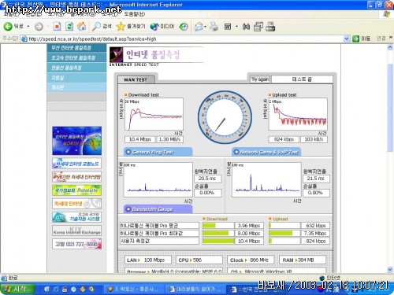Open the 국가정보화 Potalsite banner
Screen dimensions: 394x295
[x=76, y=190]
